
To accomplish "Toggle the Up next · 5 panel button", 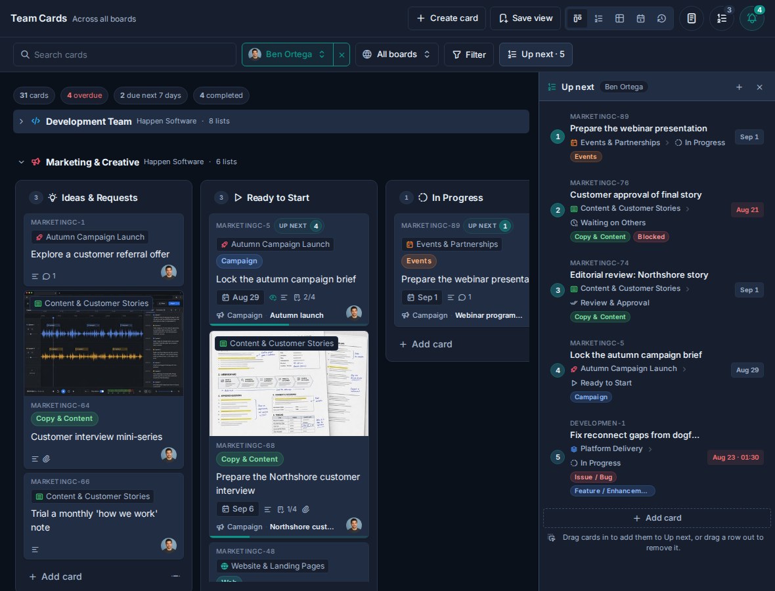I will [536, 55].
